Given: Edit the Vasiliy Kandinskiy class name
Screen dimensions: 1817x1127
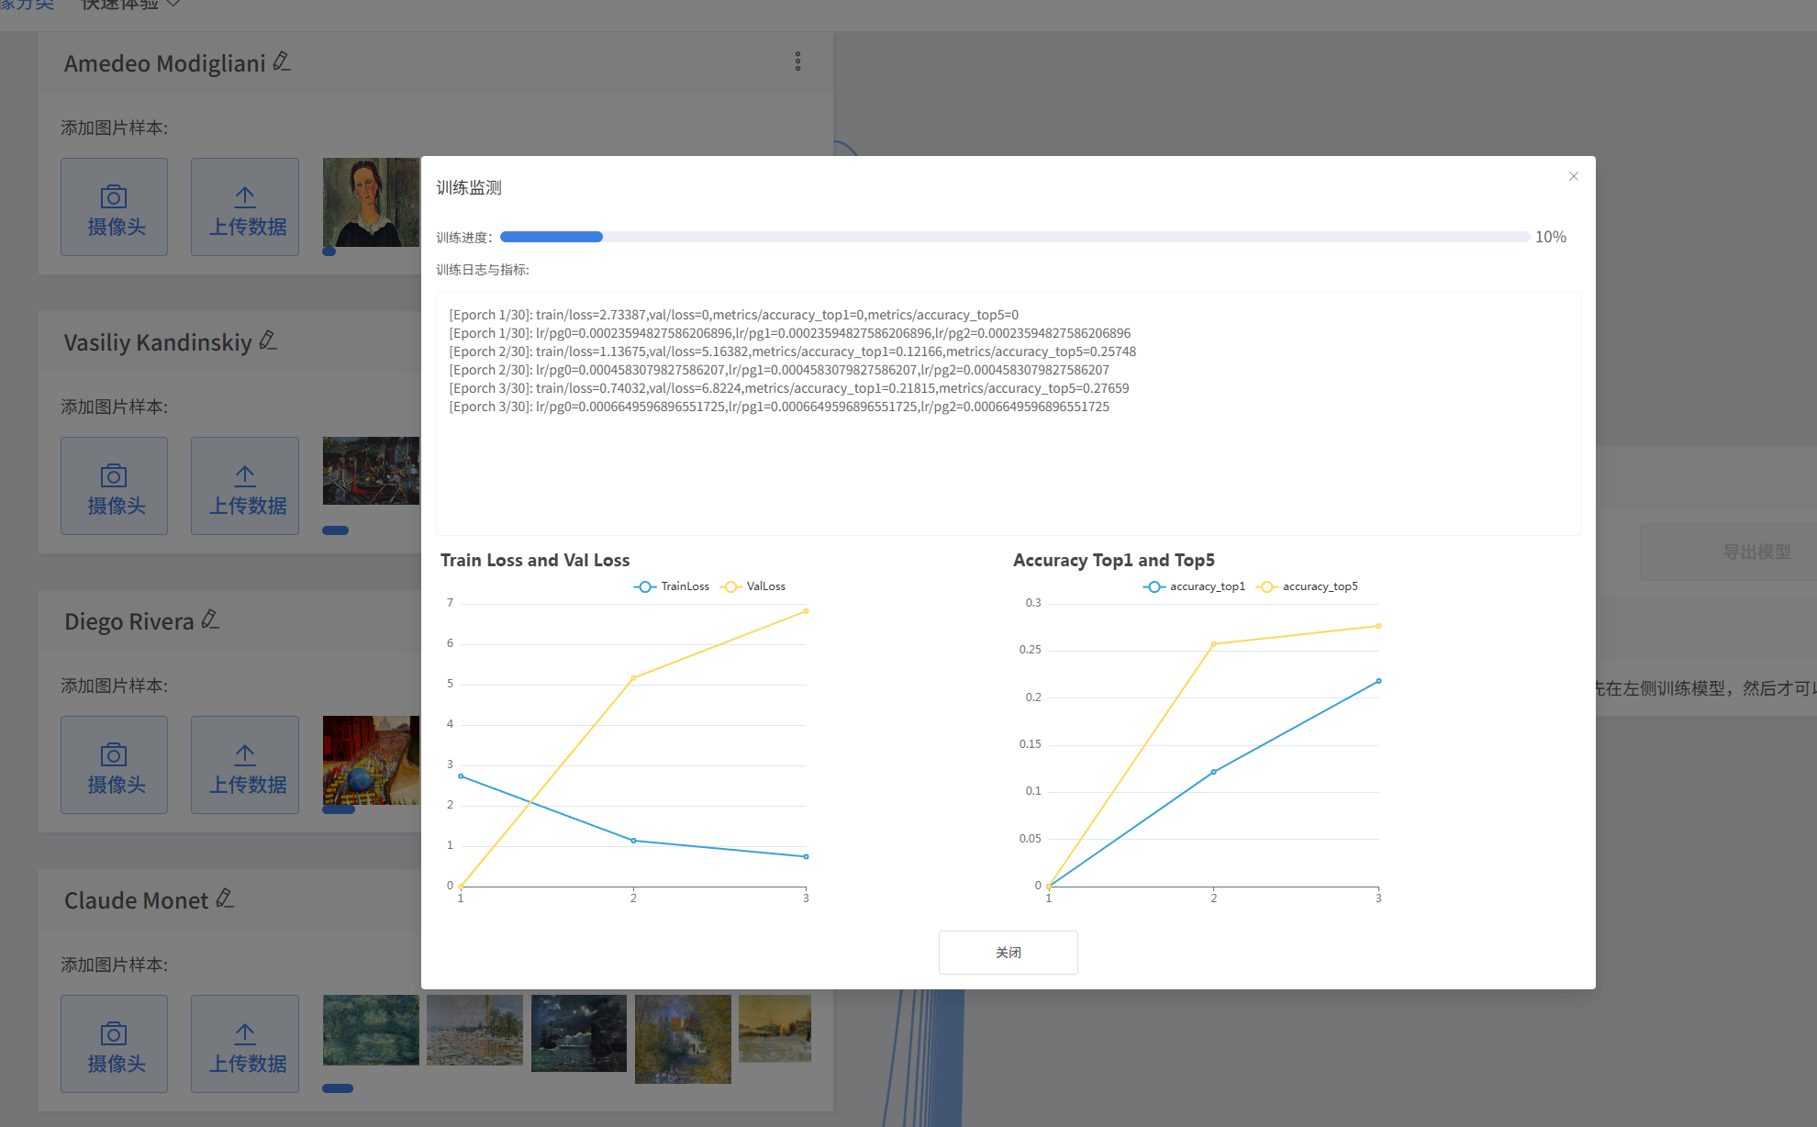Looking at the screenshot, I should pyautogui.click(x=268, y=341).
